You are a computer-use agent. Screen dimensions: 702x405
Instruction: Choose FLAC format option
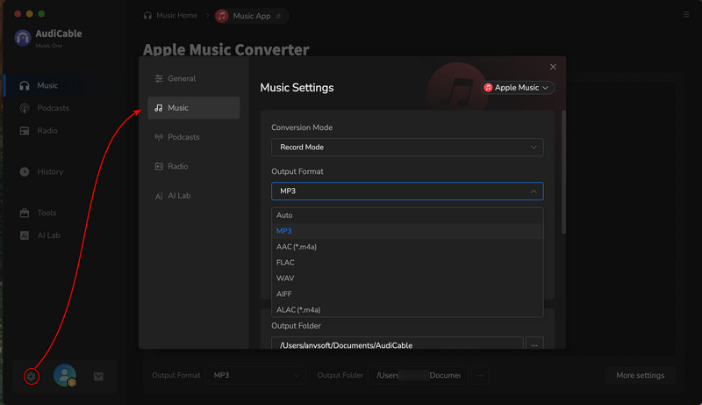[407, 263]
